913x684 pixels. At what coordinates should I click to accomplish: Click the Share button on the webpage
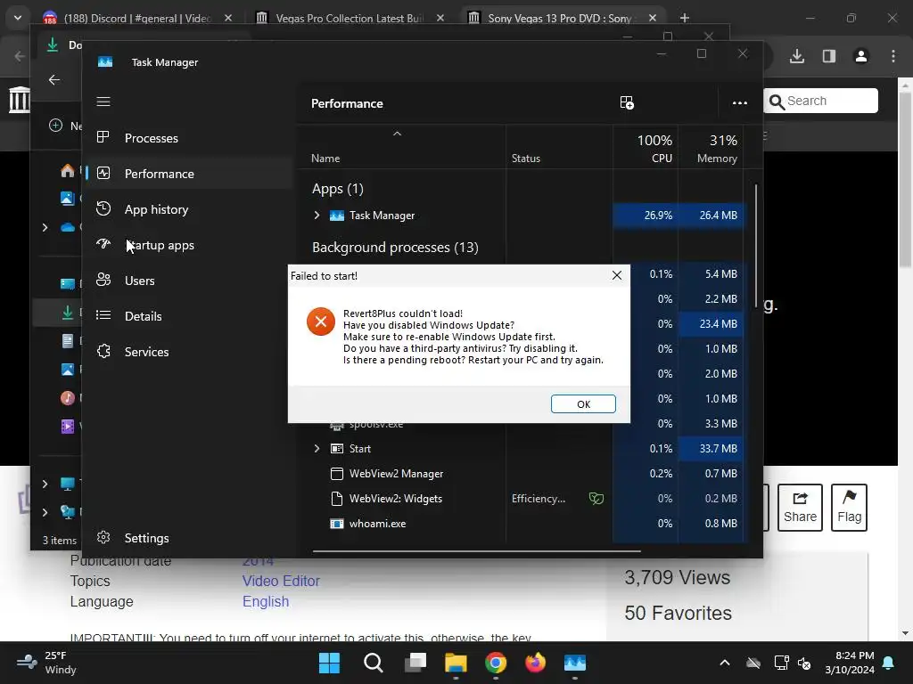click(x=800, y=508)
